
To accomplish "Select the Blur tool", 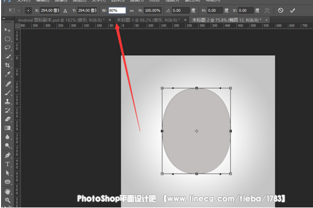I will (x=8, y=137).
